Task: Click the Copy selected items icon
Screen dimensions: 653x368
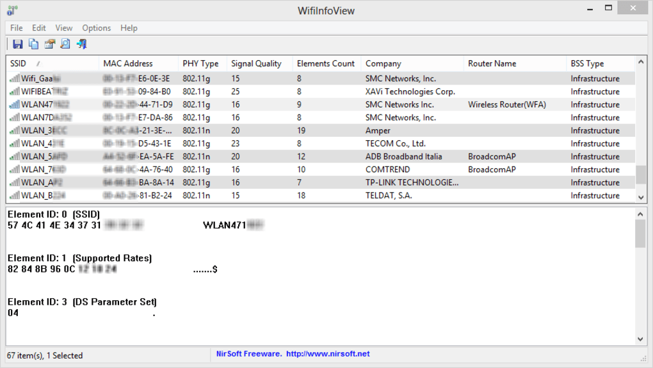Action: click(33, 44)
